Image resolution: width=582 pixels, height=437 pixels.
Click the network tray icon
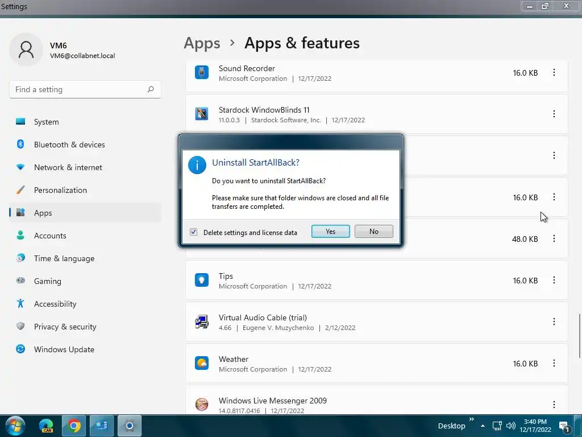(497, 426)
